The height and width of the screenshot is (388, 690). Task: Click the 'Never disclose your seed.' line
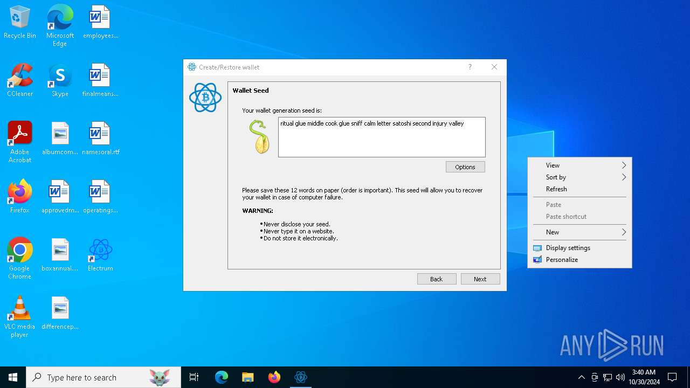tap(296, 224)
